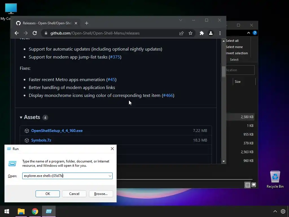
Task: Open issue #45 link
Action: coord(111,79)
